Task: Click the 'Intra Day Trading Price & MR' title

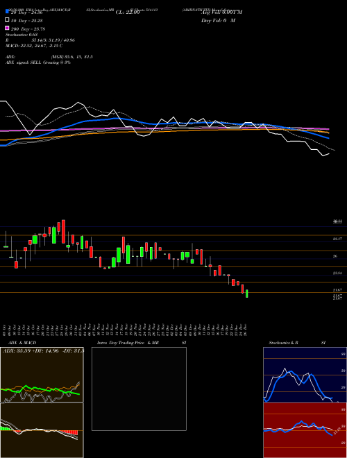Action: pyautogui.click(x=128, y=343)
